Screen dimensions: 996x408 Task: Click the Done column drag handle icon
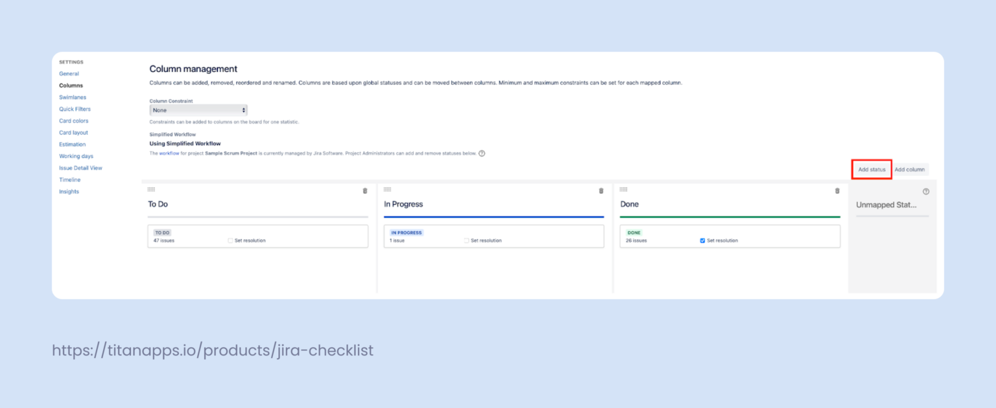pyautogui.click(x=624, y=189)
